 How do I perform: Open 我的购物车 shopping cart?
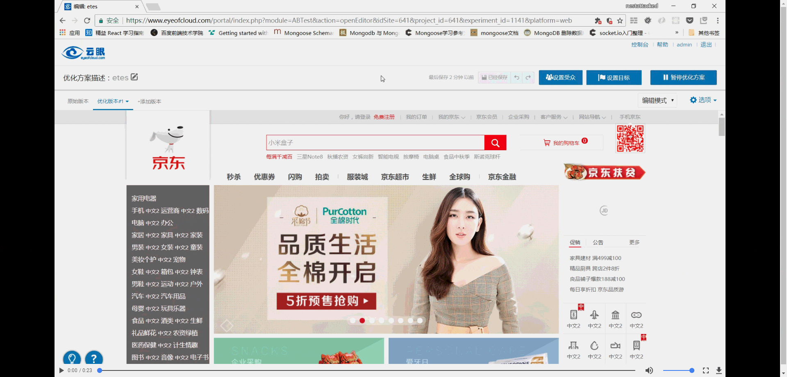562,142
